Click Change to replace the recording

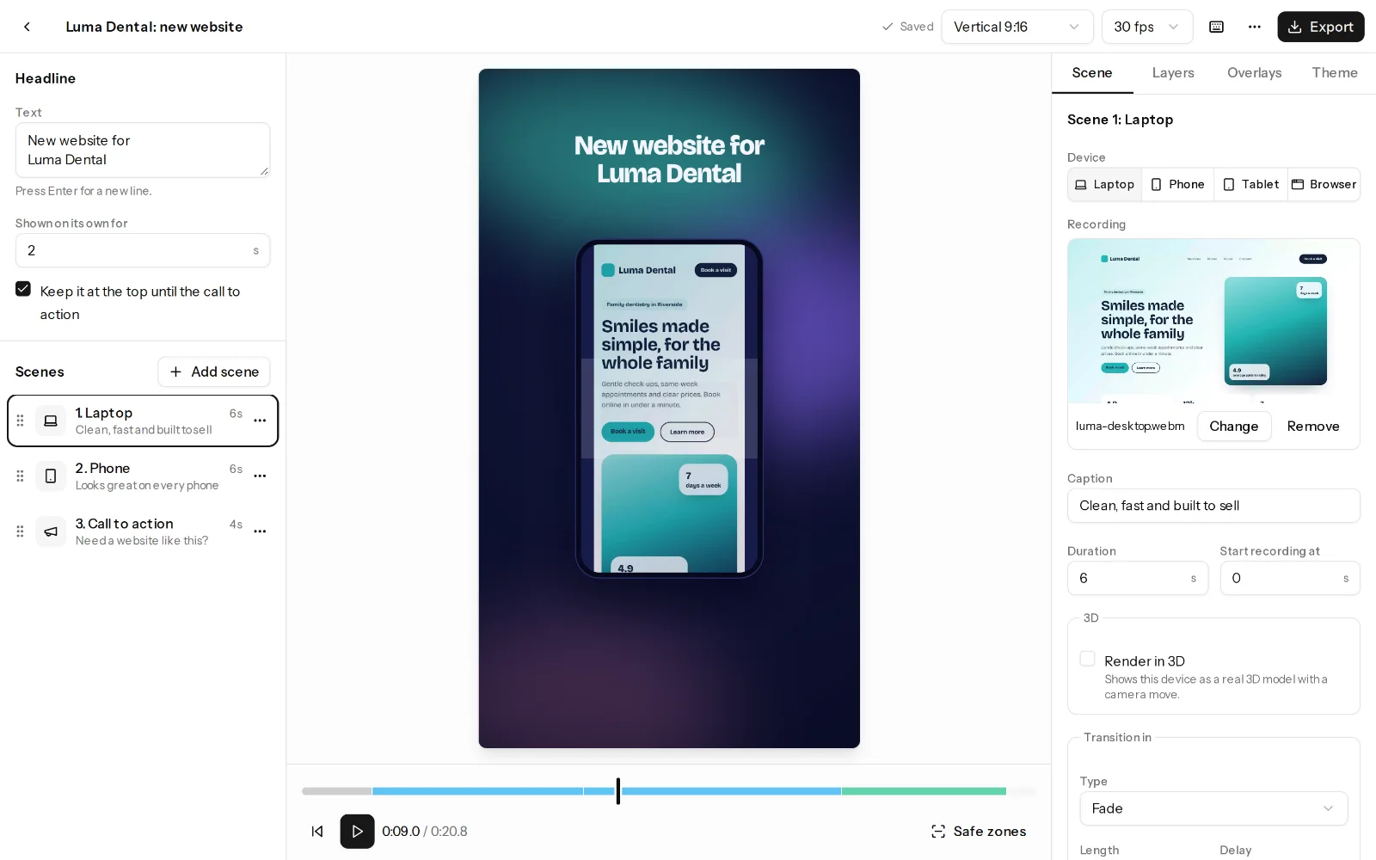point(1234,427)
